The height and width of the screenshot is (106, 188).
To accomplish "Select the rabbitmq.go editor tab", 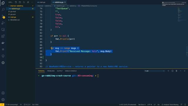I will pos(59,2).
